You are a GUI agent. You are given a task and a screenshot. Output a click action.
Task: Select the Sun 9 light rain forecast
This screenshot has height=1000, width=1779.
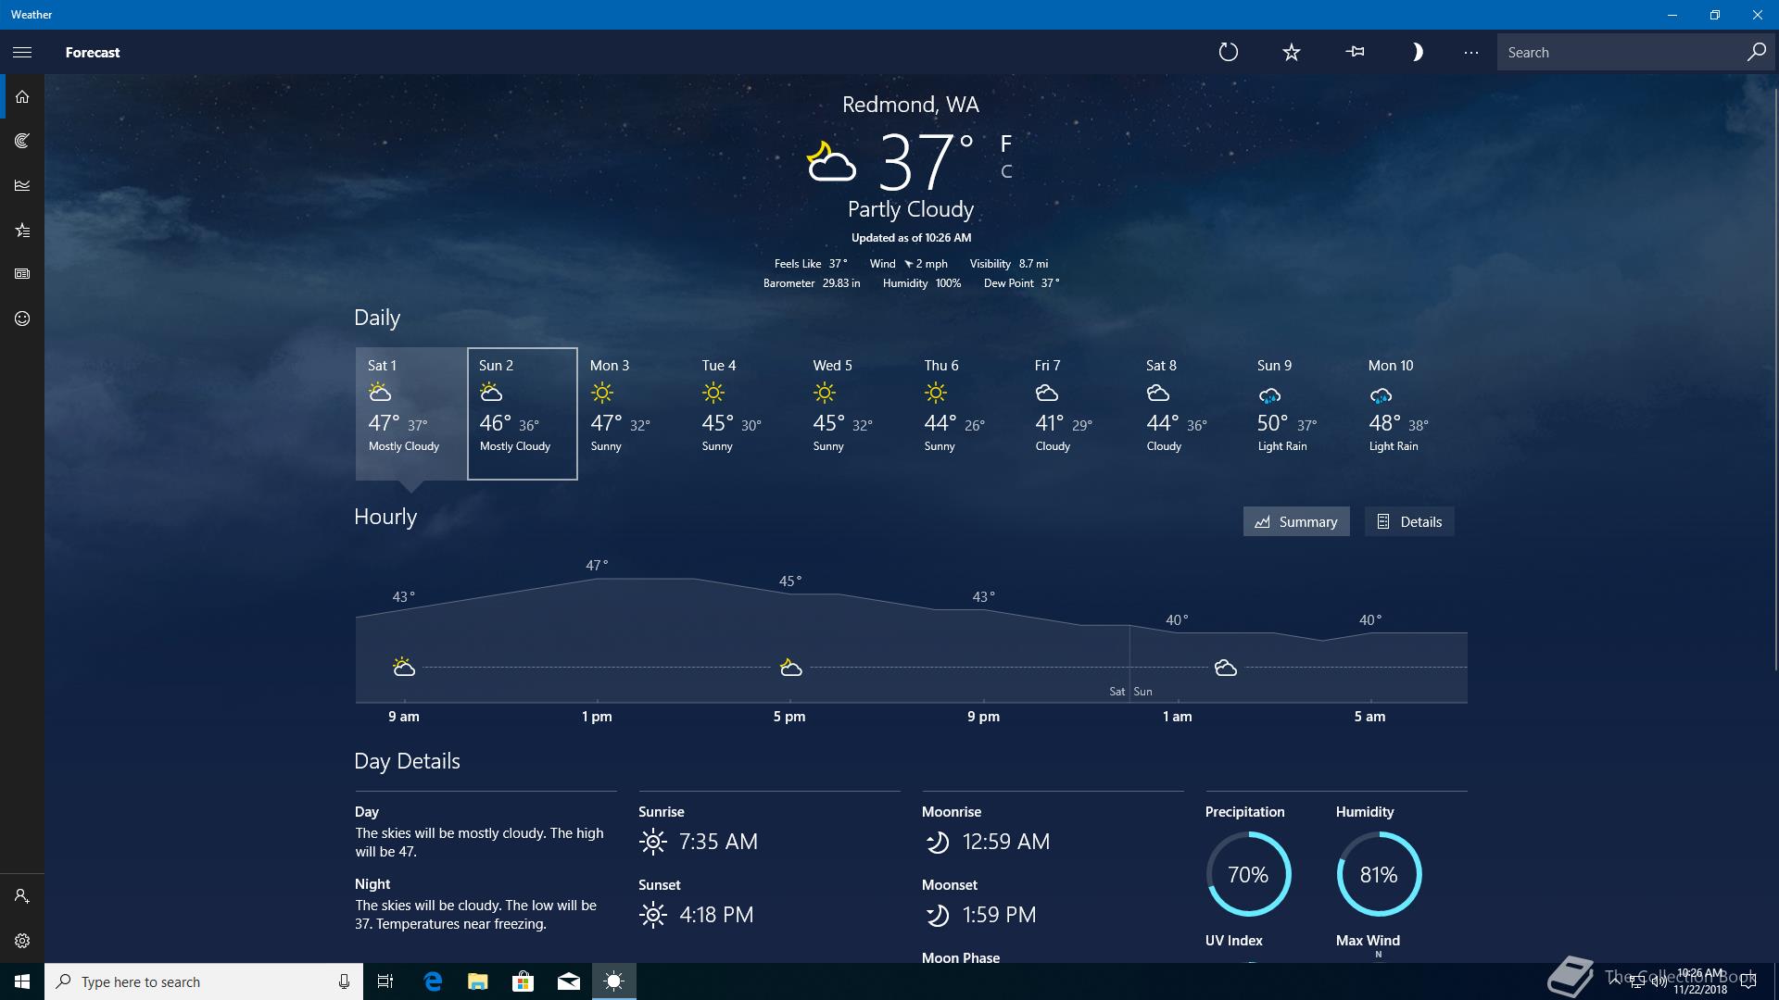1300,414
